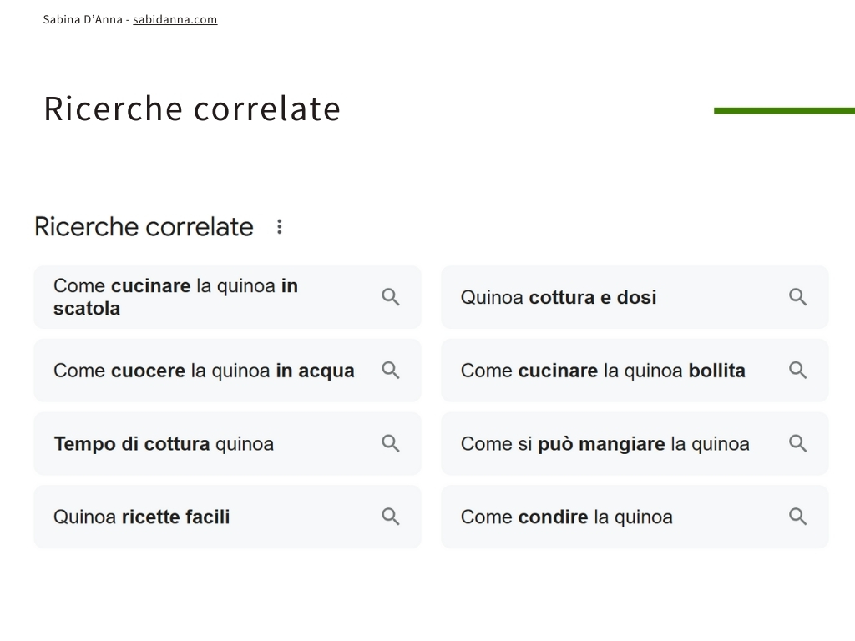Choose Come cuocere la quinoa in acqua
The image size is (855, 641).
[227, 370]
